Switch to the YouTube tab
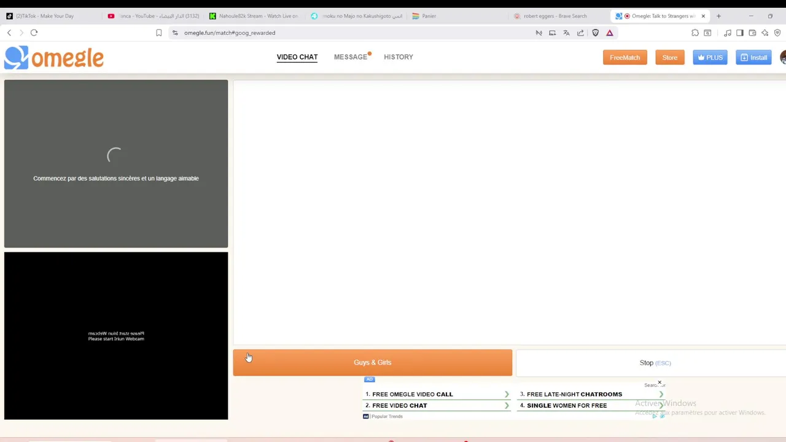This screenshot has height=442, width=786. pos(154,16)
